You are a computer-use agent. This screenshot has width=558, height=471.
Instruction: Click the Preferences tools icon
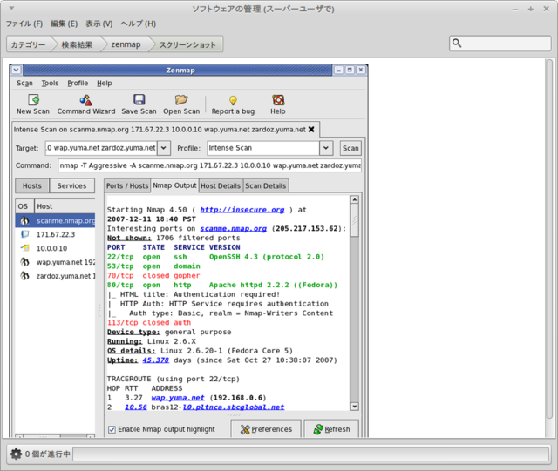pyautogui.click(x=245, y=429)
